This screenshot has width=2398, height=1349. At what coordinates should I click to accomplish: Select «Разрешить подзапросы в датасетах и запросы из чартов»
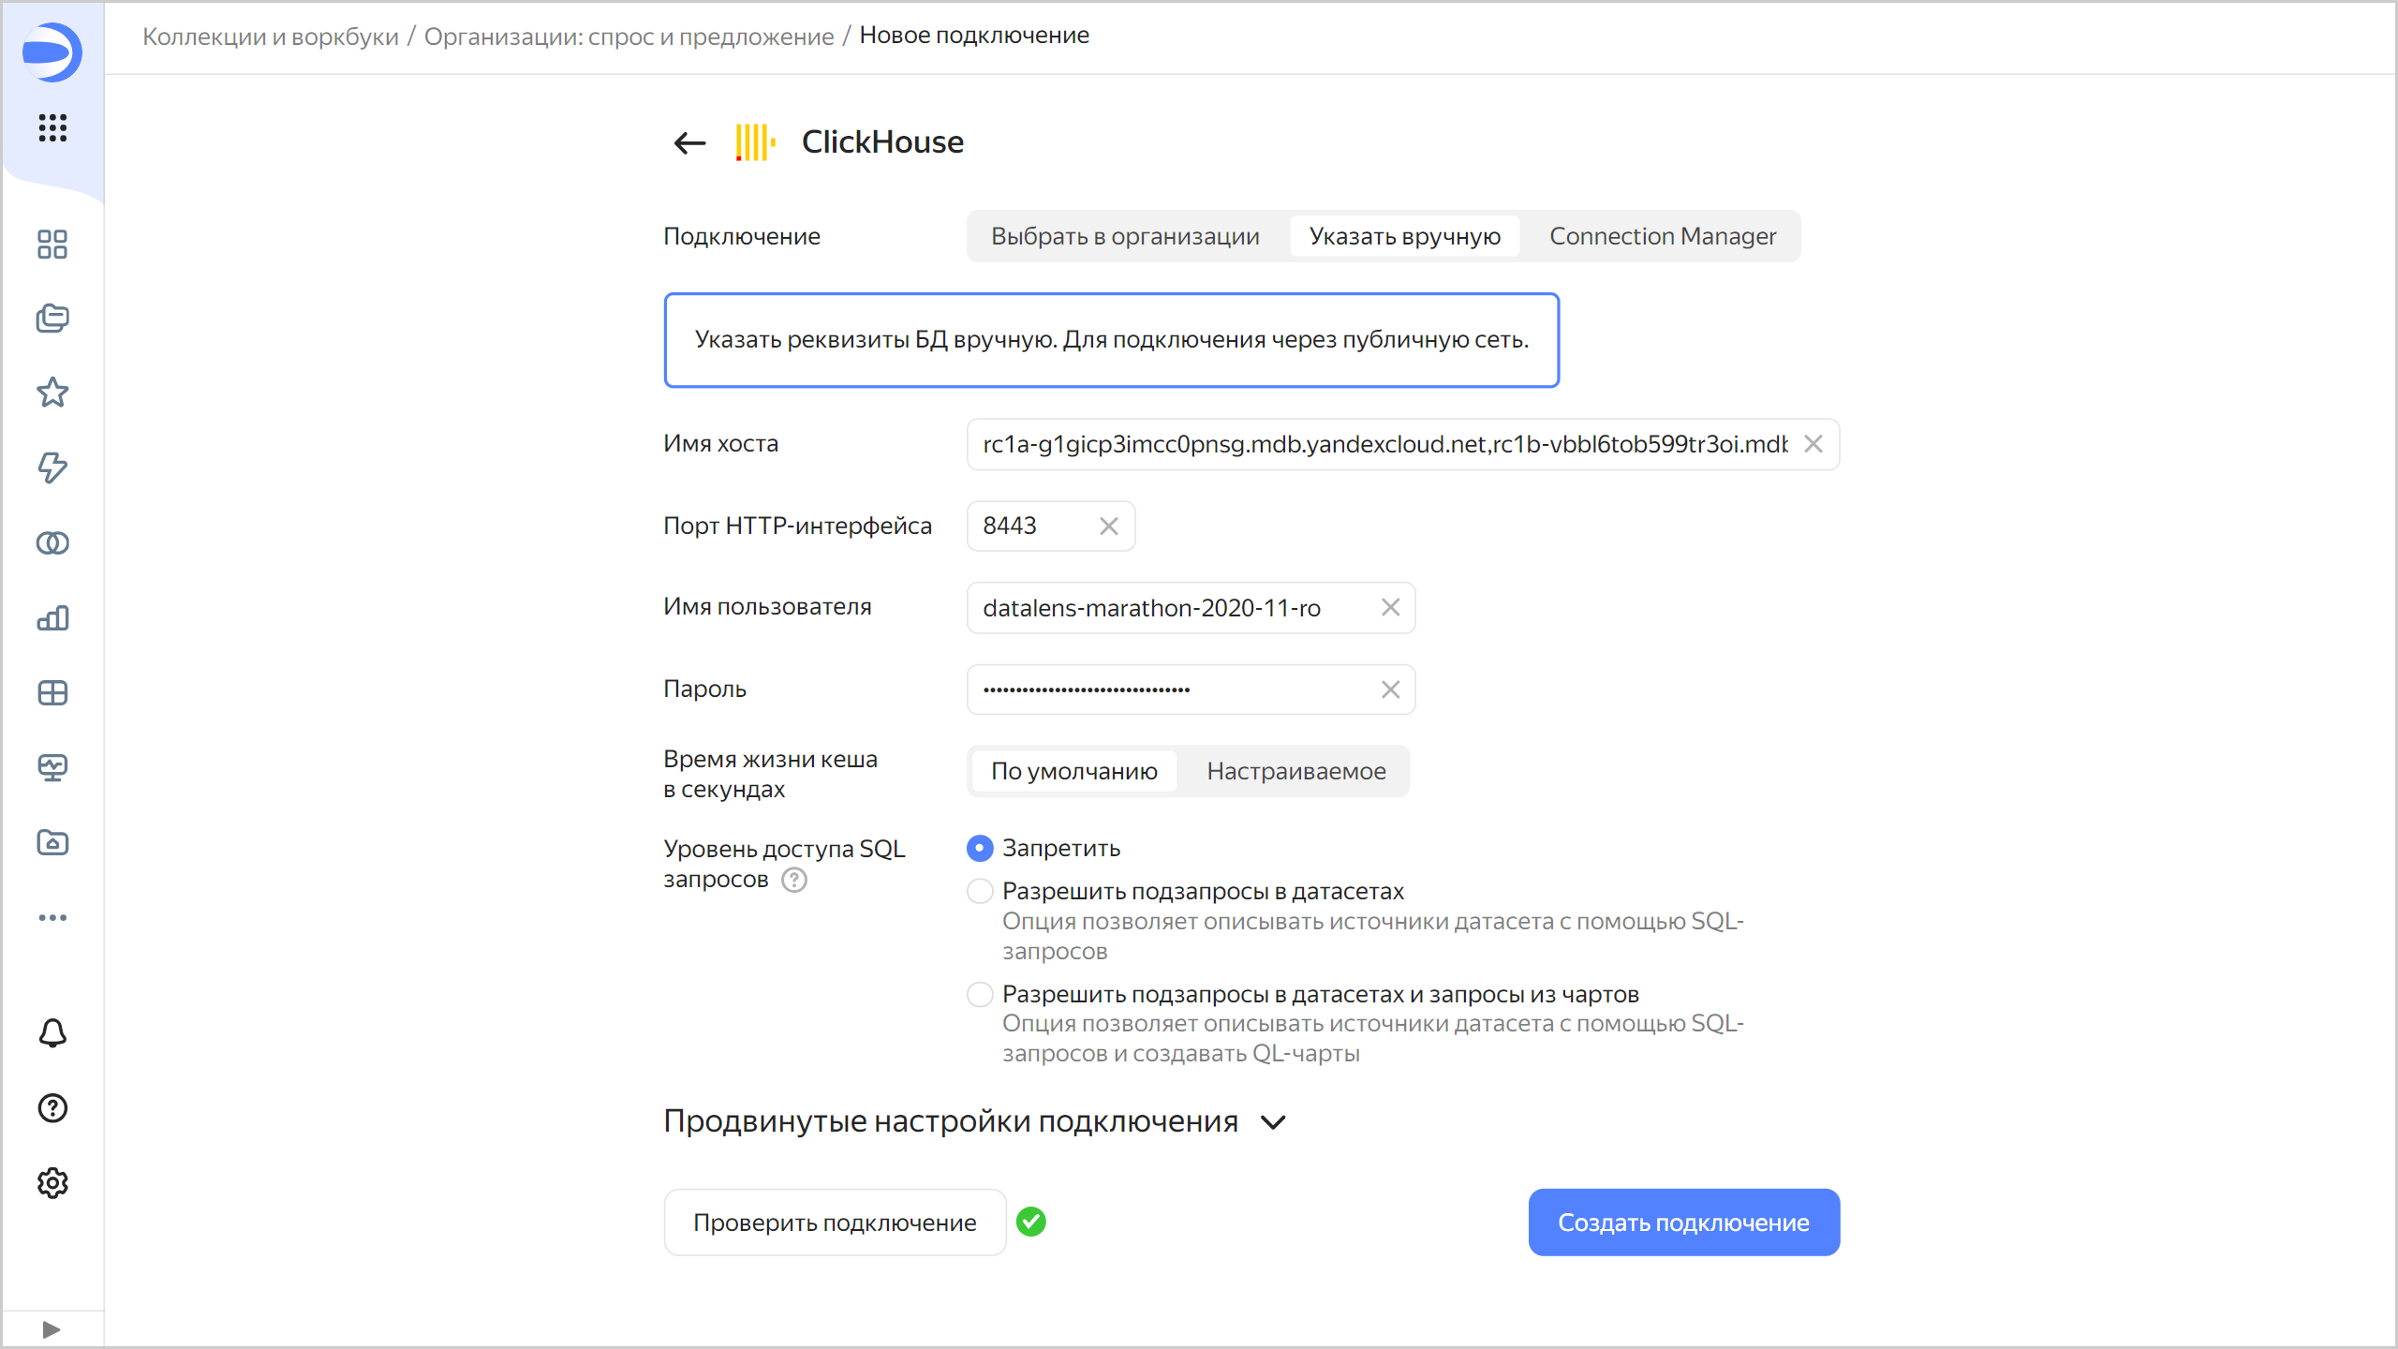coord(979,994)
